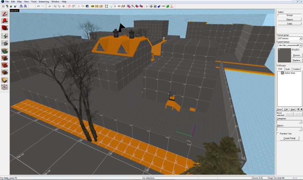Select the Entity tool
This screenshot has height=180, width=303.
[5, 35]
